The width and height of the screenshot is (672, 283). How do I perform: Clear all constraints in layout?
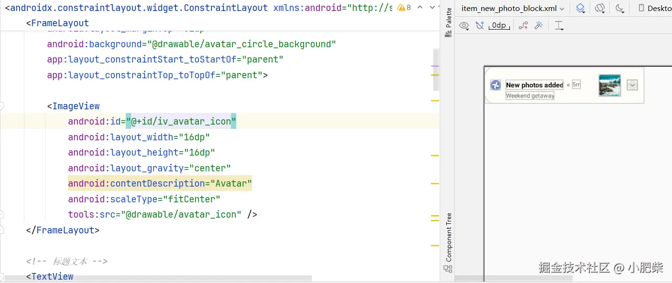pos(523,25)
